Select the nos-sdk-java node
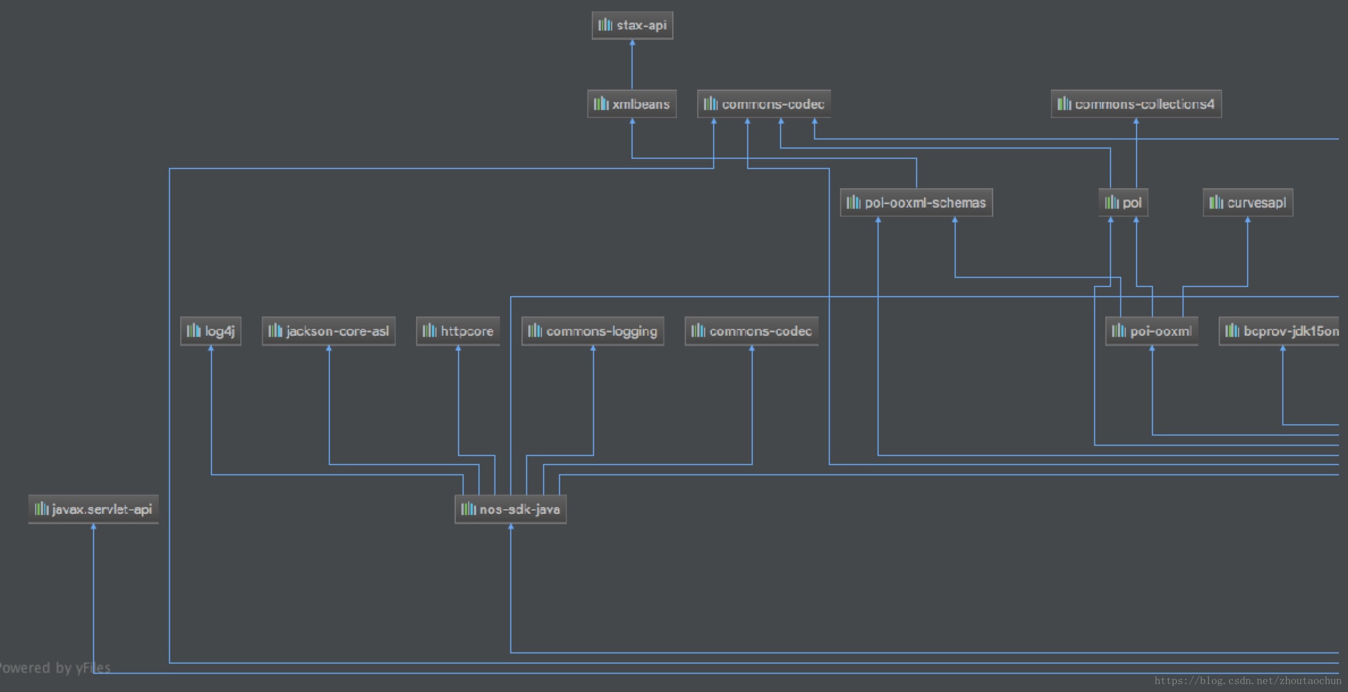Viewport: 1348px width, 692px height. [510, 509]
